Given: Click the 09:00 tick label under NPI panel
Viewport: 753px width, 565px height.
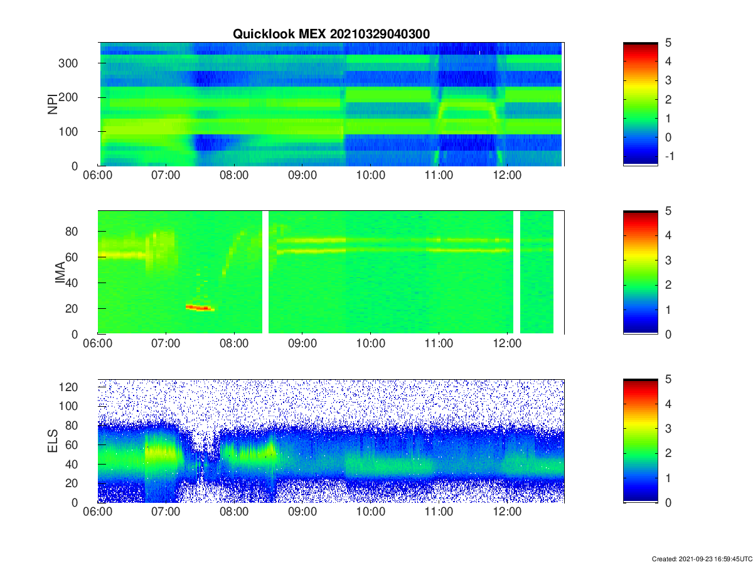Looking at the screenshot, I should click(x=302, y=176).
